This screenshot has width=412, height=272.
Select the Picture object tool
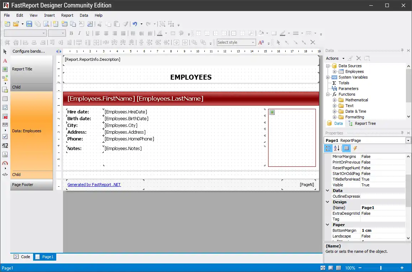[5, 69]
